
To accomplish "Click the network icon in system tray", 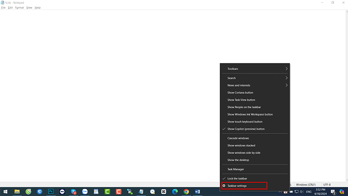I will [297, 192].
